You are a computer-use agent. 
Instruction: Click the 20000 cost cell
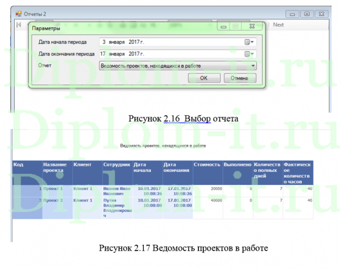click(x=208, y=191)
